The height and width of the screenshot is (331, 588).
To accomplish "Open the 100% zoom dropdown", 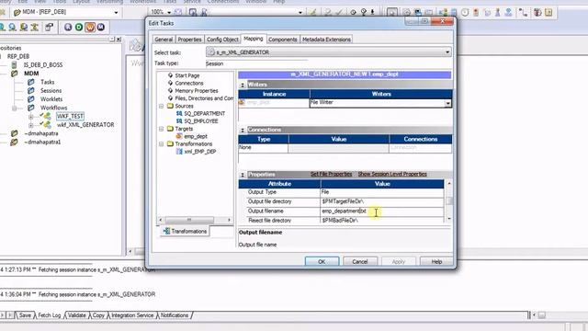I will (169, 12).
